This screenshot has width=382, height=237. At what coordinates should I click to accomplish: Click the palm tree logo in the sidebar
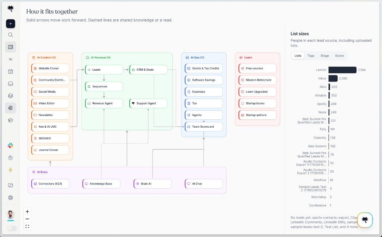pyautogui.click(x=10, y=9)
